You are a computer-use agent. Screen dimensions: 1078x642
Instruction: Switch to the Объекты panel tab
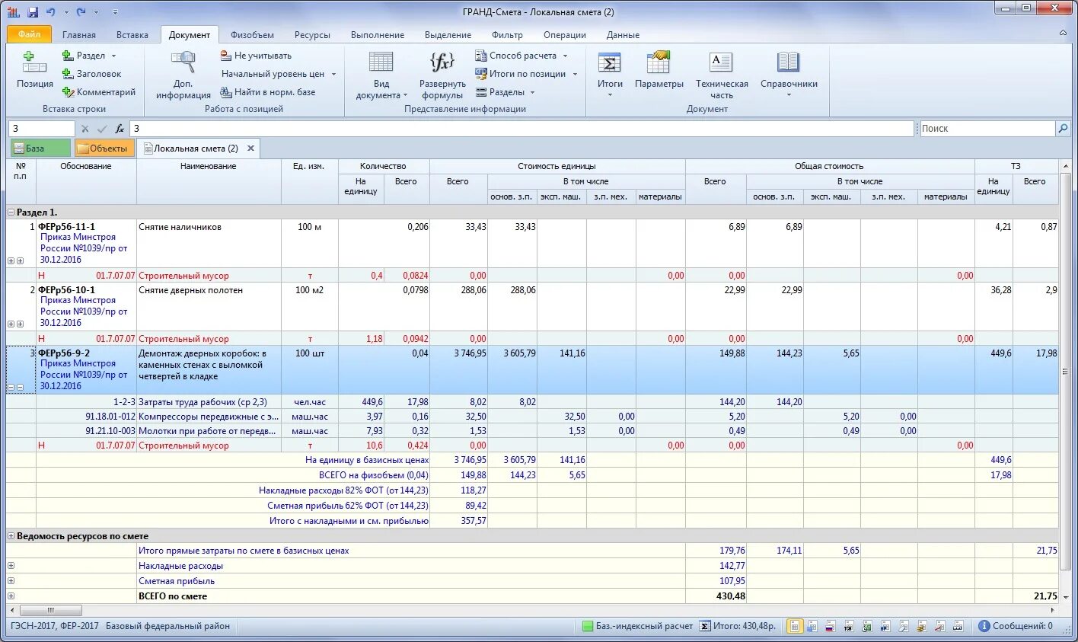104,149
